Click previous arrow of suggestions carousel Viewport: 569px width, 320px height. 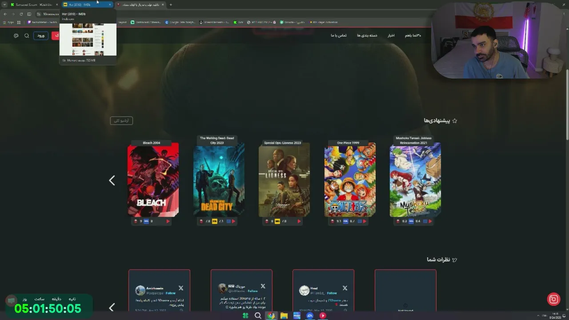[x=112, y=180]
